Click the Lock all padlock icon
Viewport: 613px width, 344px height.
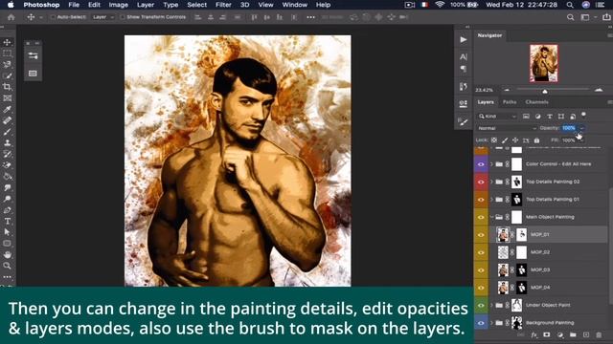[x=536, y=140]
